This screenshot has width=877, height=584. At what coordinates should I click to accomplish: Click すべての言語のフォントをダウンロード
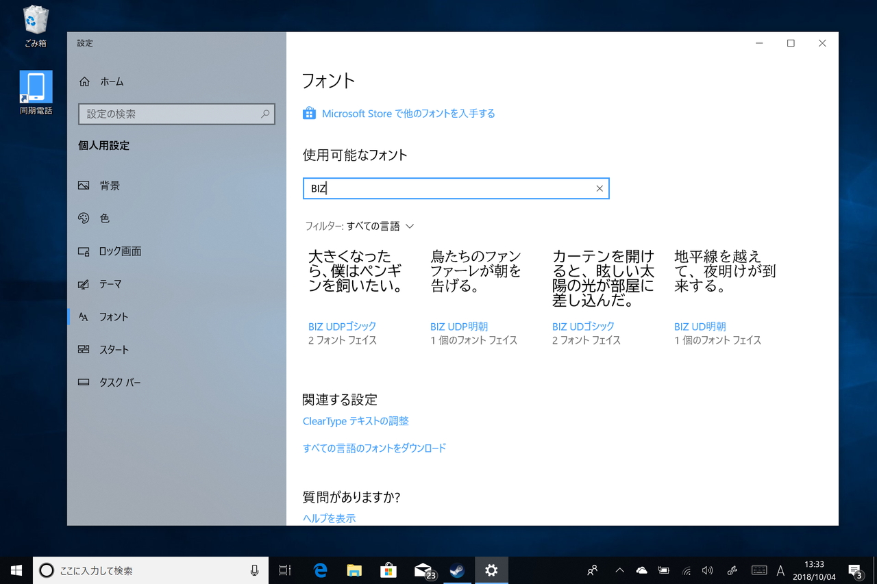click(x=375, y=447)
